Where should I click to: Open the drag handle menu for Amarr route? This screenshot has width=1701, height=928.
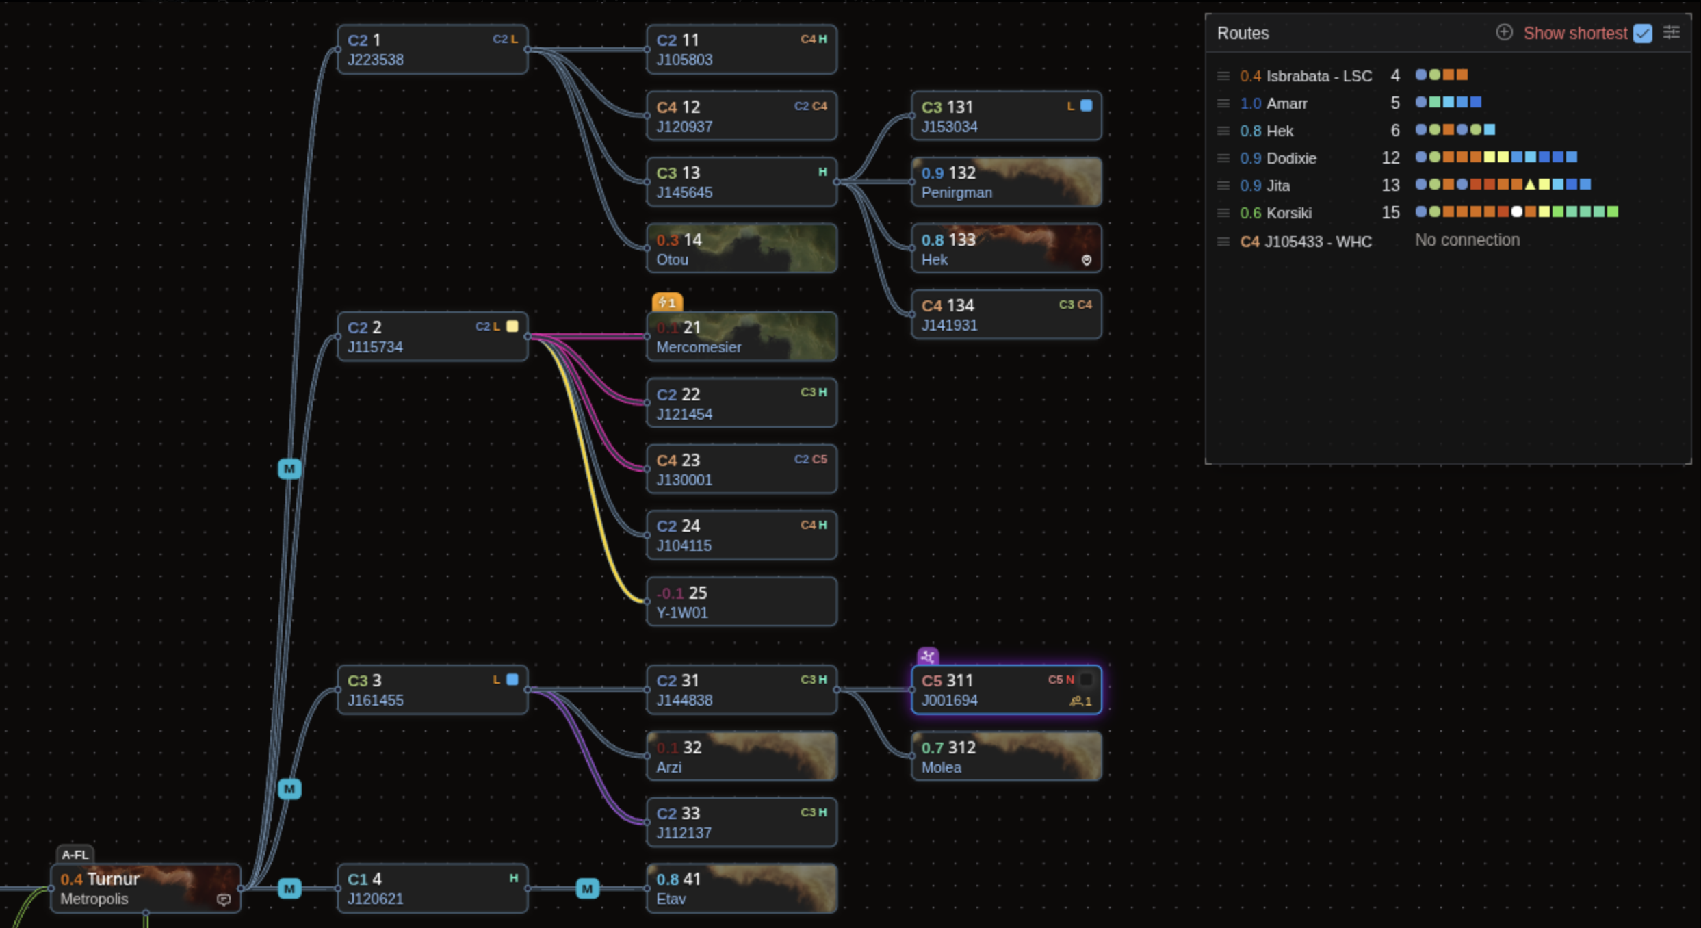1223,103
